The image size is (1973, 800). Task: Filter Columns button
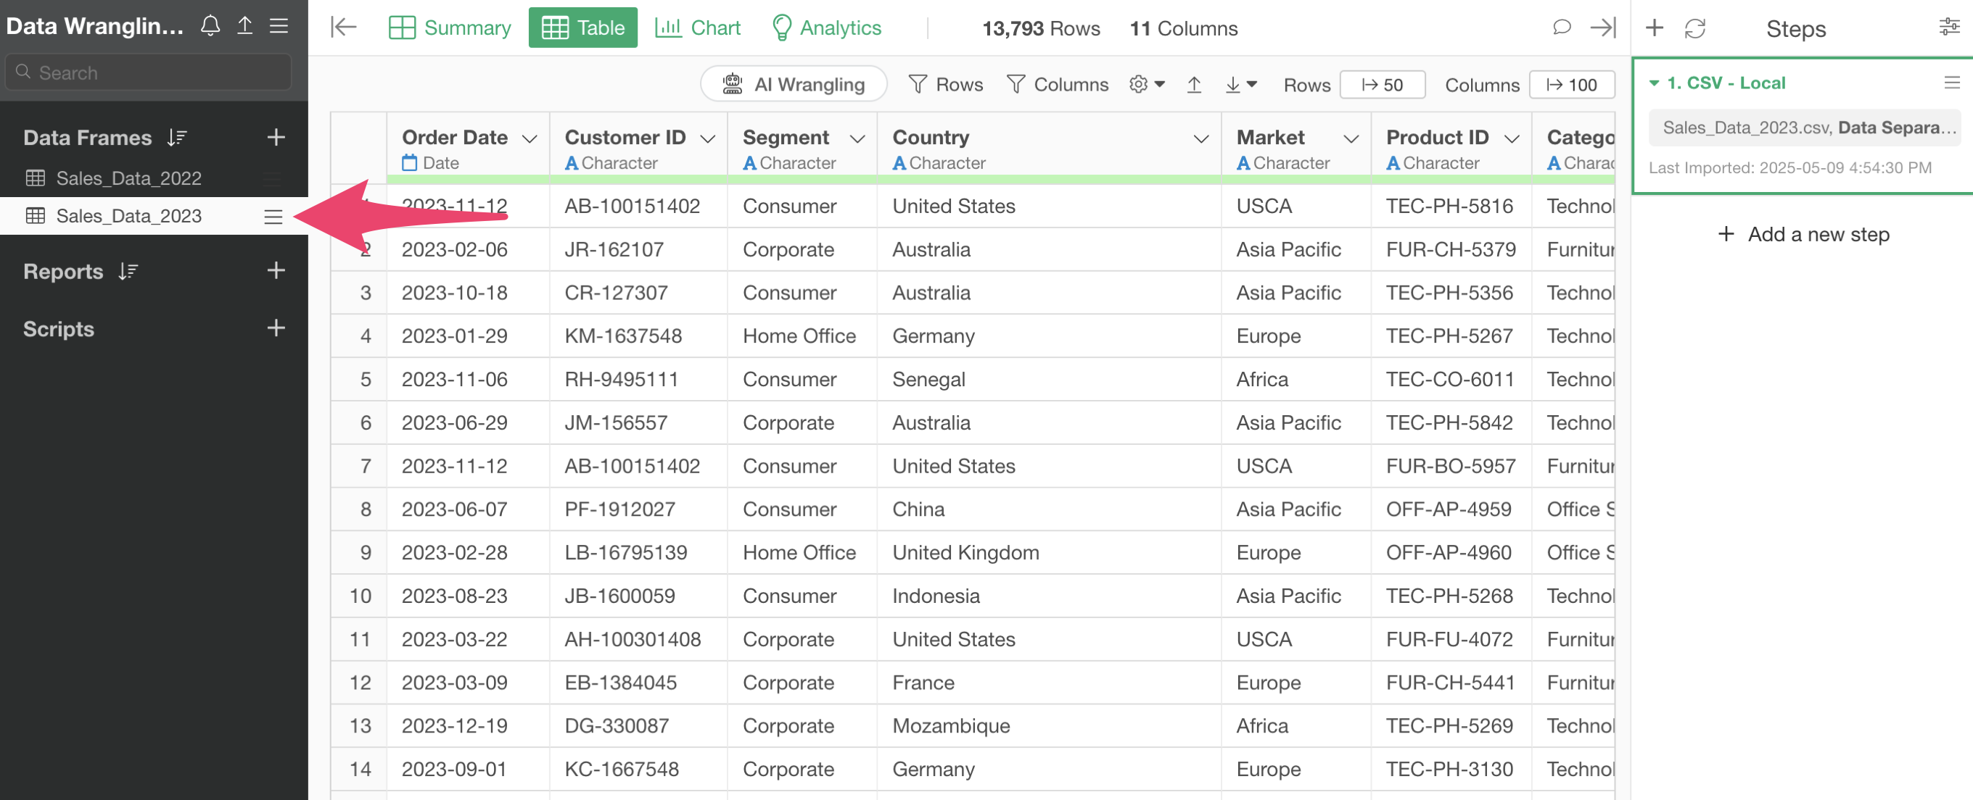pos(1057,84)
